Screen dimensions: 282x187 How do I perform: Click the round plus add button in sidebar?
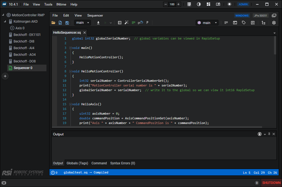[5, 76]
